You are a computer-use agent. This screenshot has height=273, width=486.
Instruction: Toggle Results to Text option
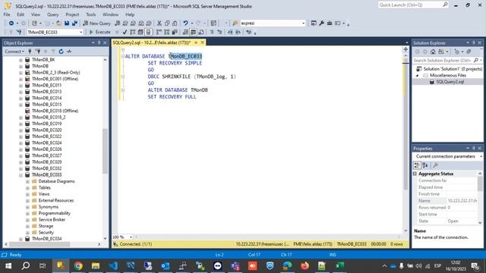pyautogui.click(x=185, y=32)
